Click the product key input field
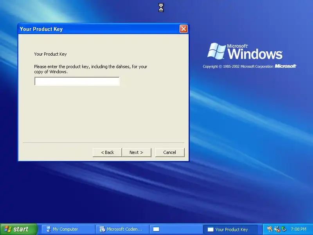Screen dimensions: 313x235 click(x=77, y=81)
